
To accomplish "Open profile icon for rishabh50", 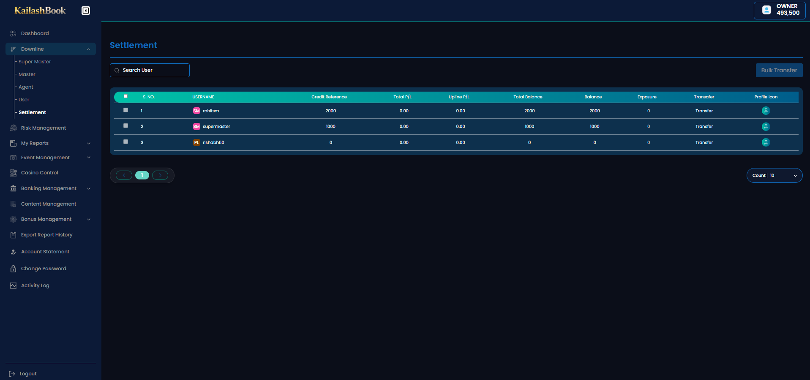I will (766, 142).
